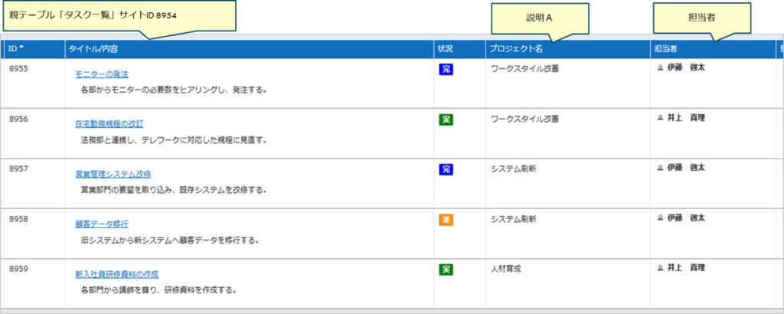
Task: Click the blue 完 status icon in row 8955
Action: pyautogui.click(x=446, y=70)
